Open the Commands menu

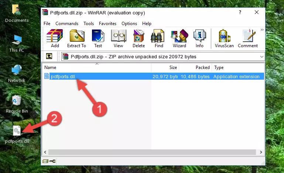tap(67, 24)
